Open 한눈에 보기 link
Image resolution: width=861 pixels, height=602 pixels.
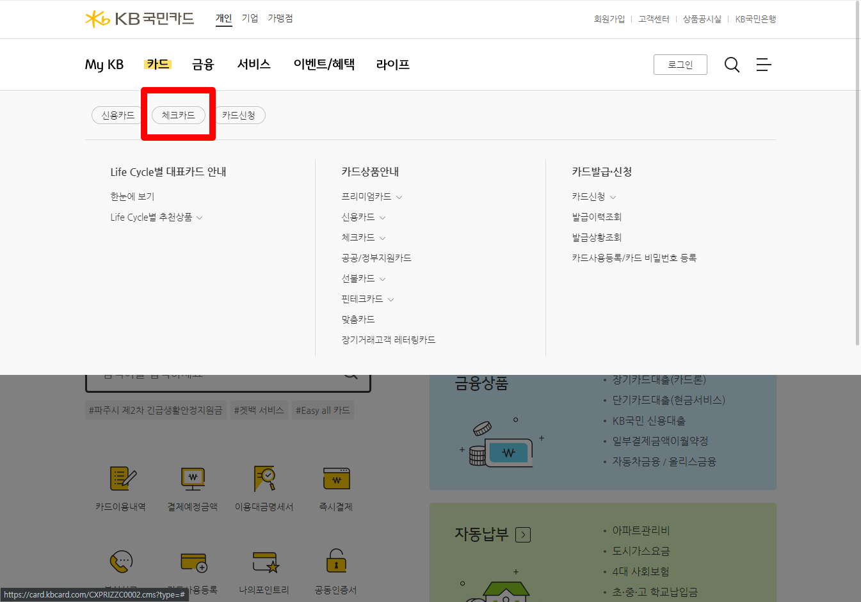(x=133, y=197)
